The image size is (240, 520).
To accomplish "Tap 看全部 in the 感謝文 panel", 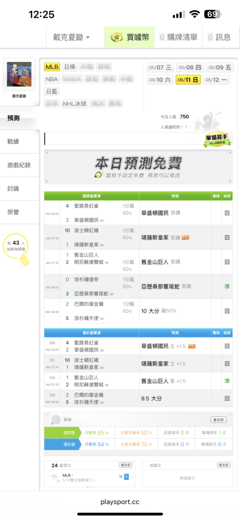I will coord(223,465).
